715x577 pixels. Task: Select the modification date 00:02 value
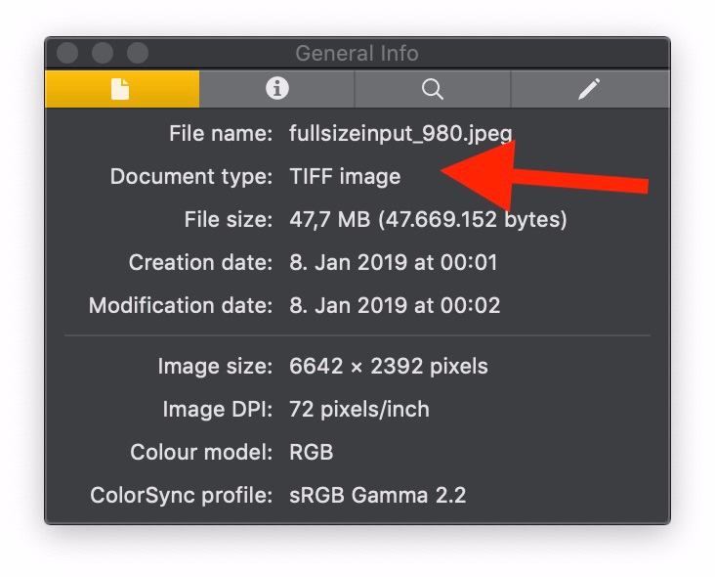coord(395,306)
